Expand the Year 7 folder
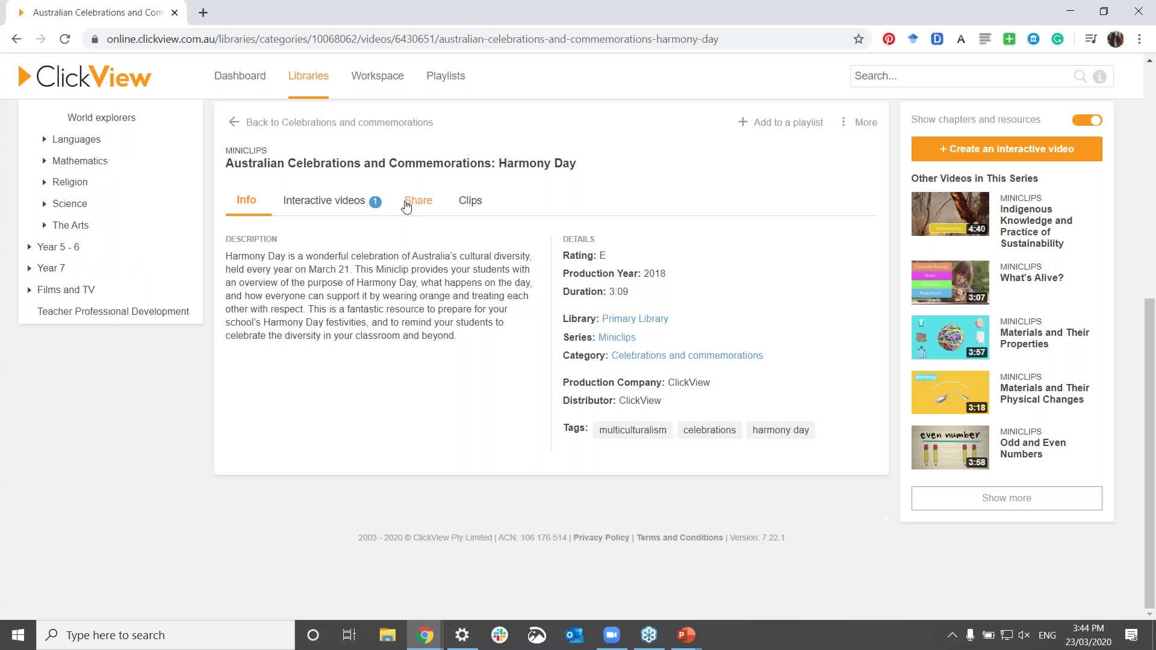The width and height of the screenshot is (1156, 650). tap(29, 268)
